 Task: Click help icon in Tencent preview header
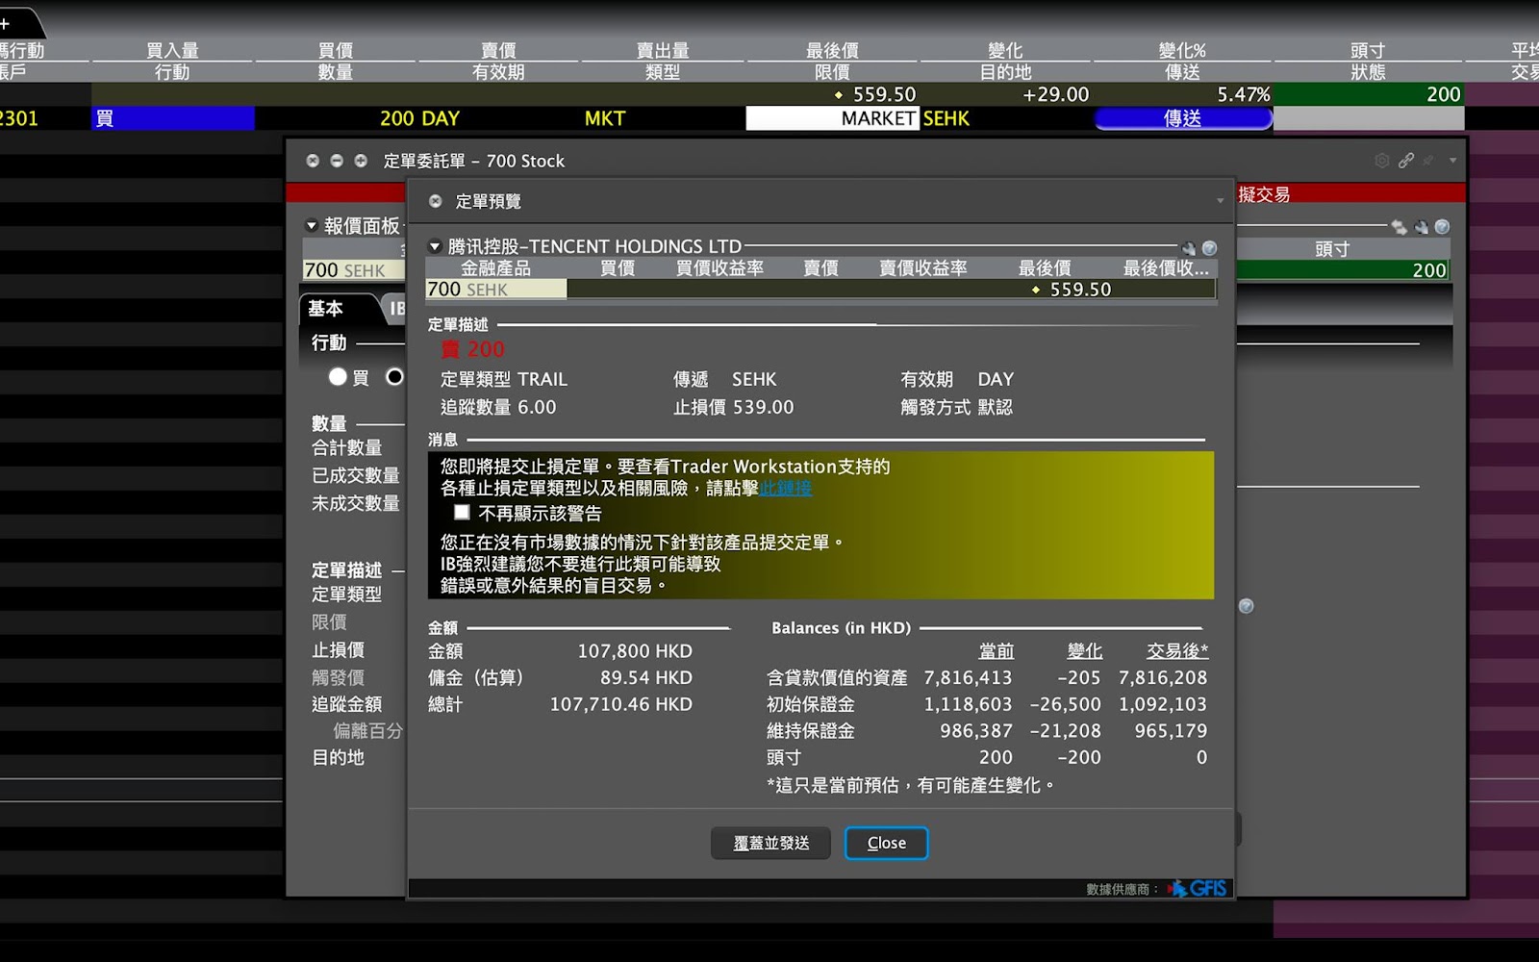[1210, 248]
